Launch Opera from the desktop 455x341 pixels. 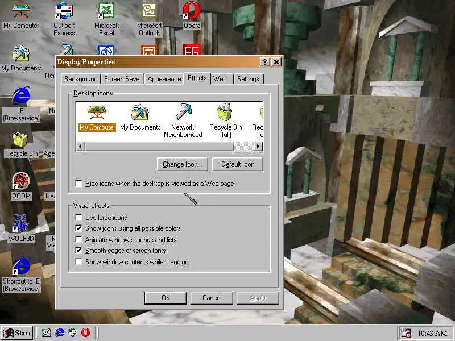pos(192,16)
